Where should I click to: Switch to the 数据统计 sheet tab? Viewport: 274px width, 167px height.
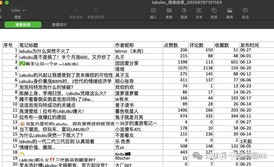(x=59, y=25)
